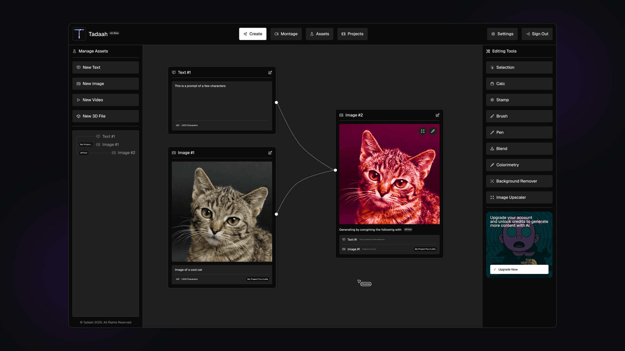Viewport: 625px width, 351px height.
Task: Click 'Generating by comgining the following with' text
Action: 370,230
